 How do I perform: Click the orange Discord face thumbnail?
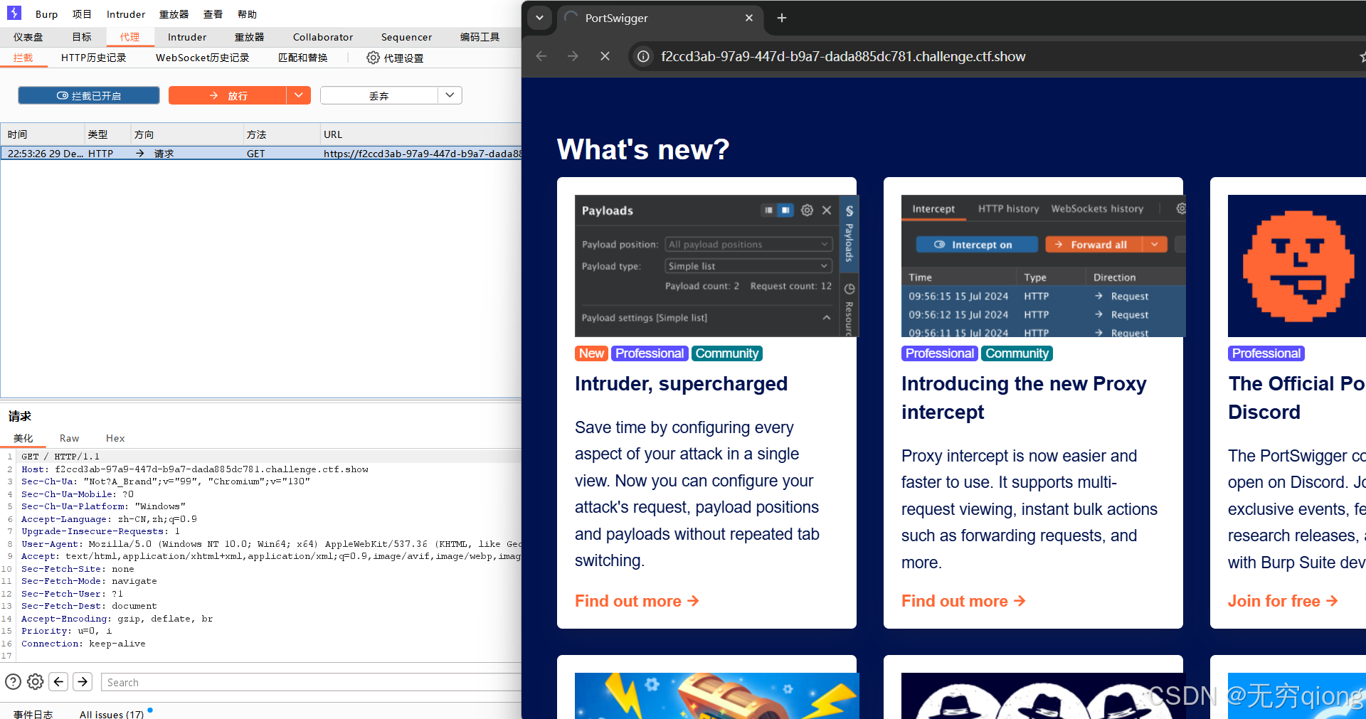1297,265
